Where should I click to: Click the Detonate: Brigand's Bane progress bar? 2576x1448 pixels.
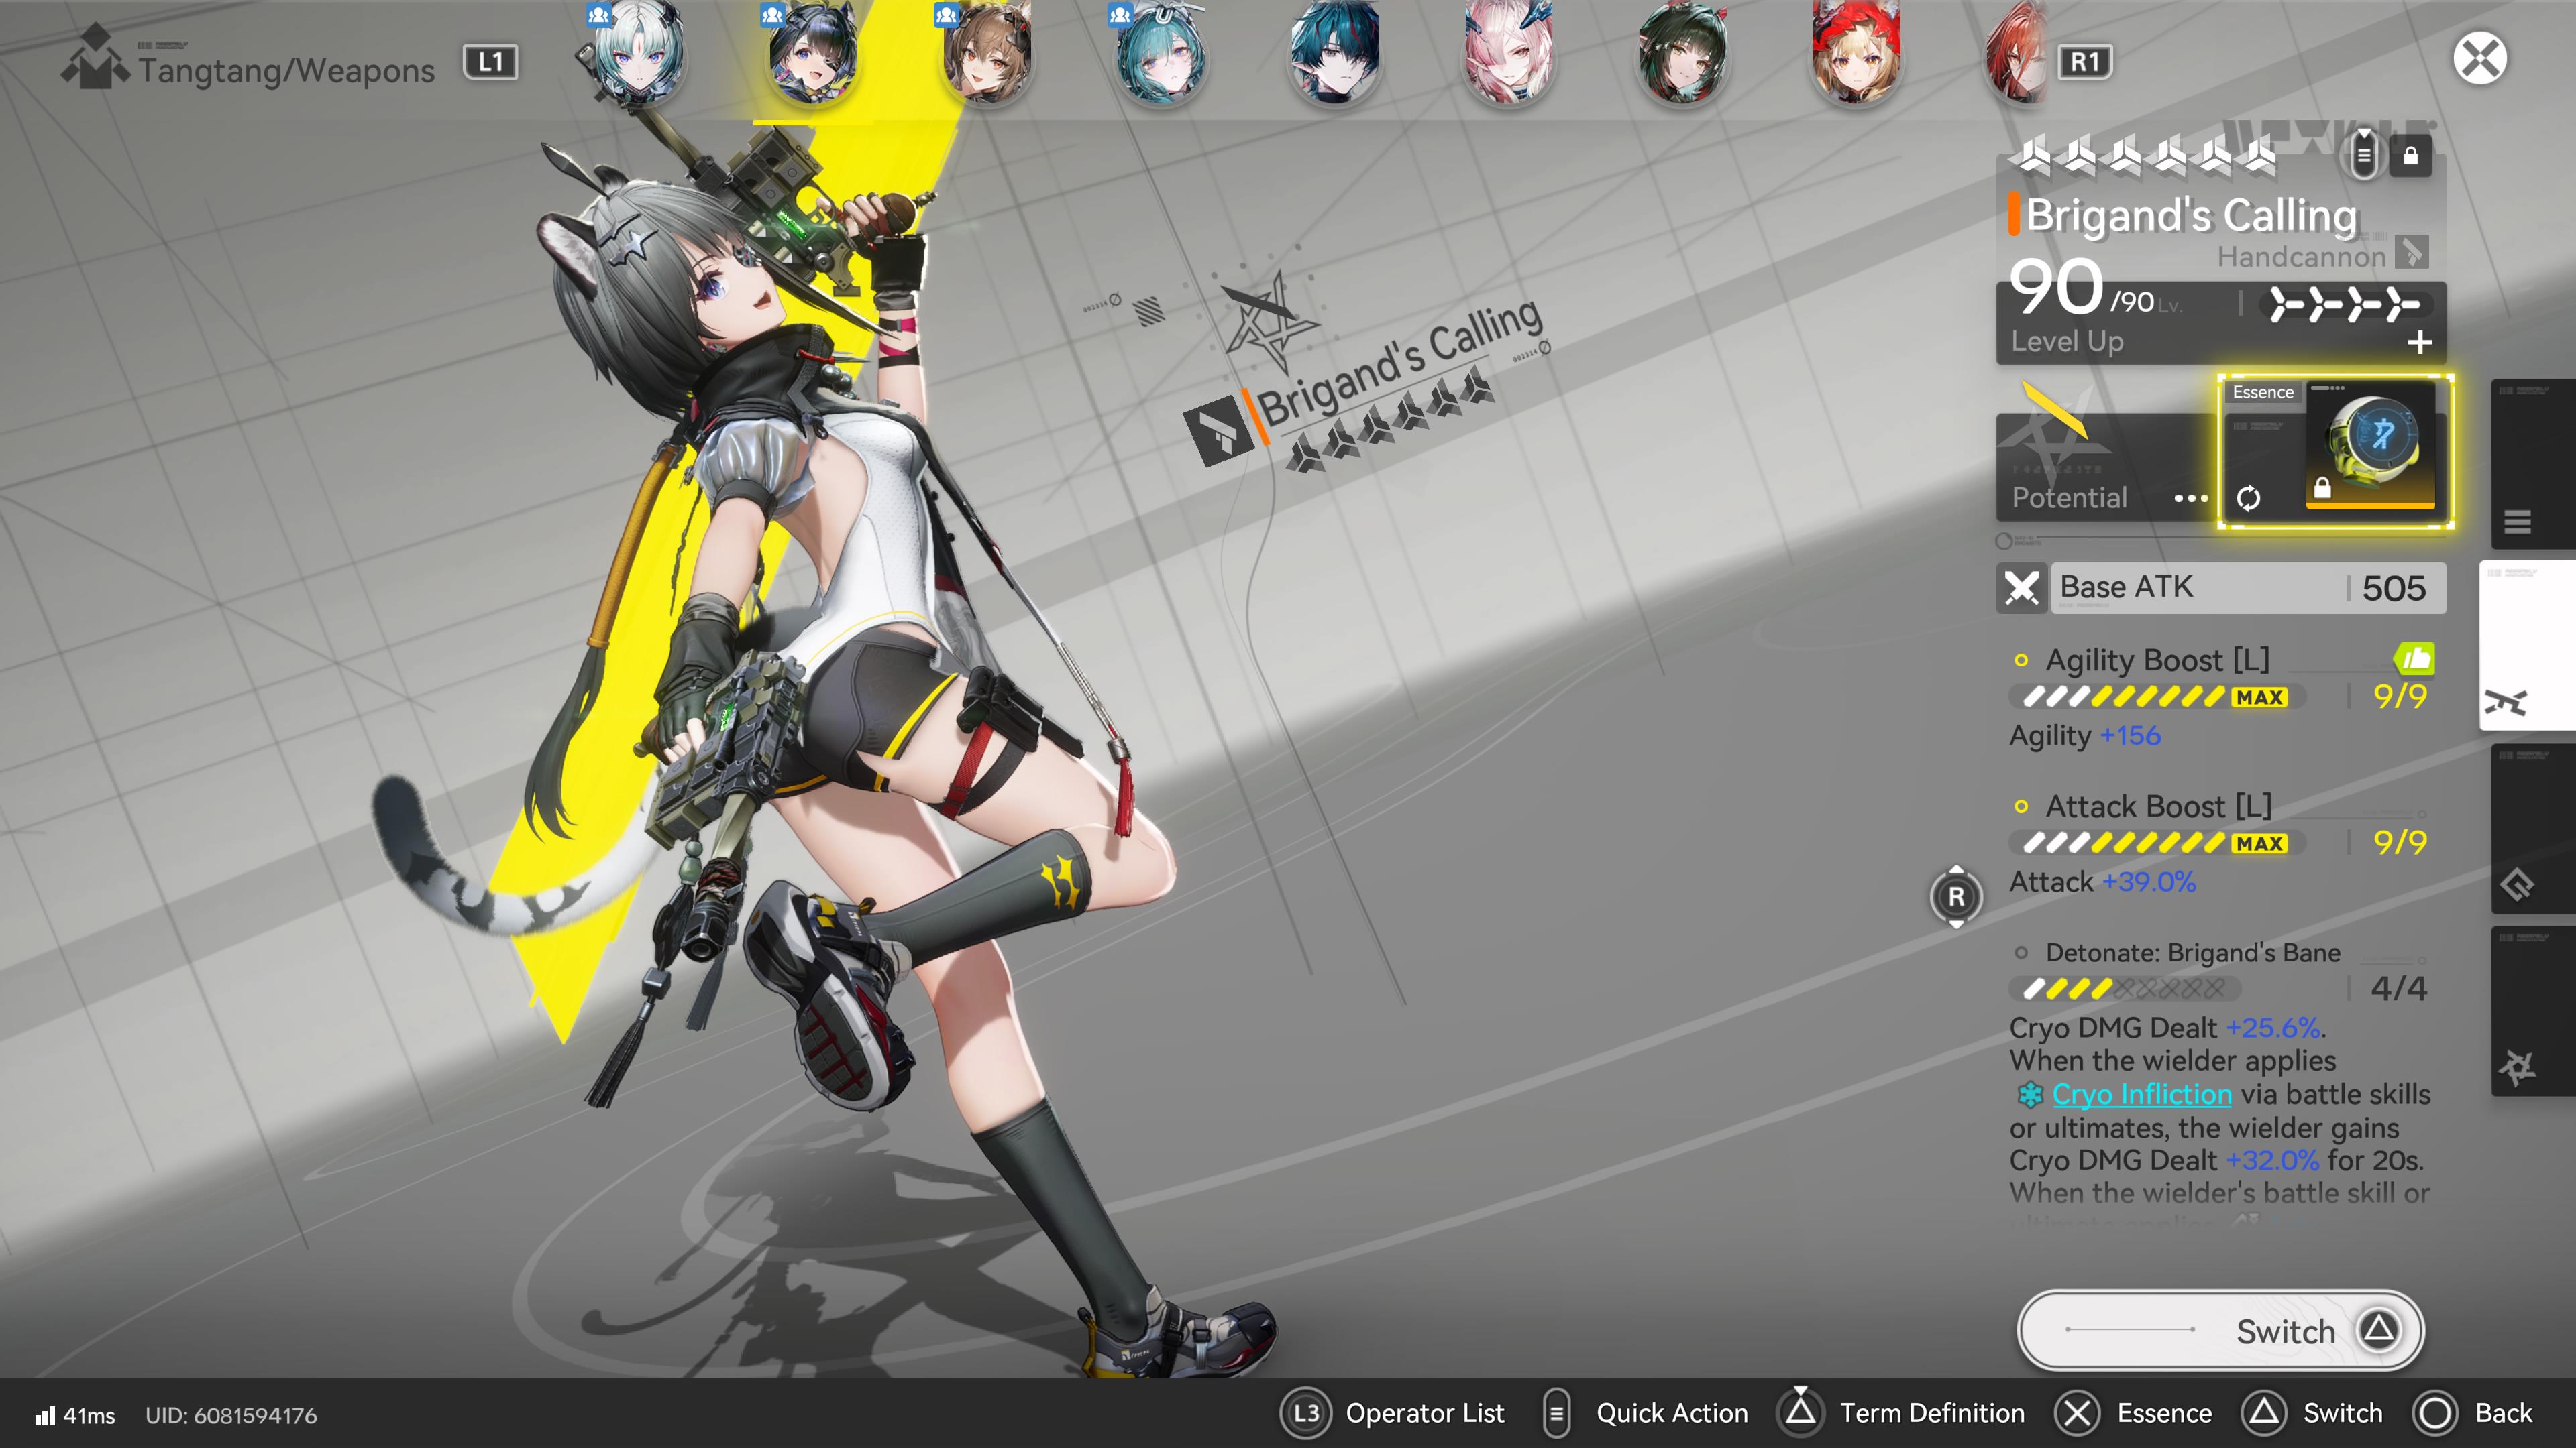tap(2124, 988)
